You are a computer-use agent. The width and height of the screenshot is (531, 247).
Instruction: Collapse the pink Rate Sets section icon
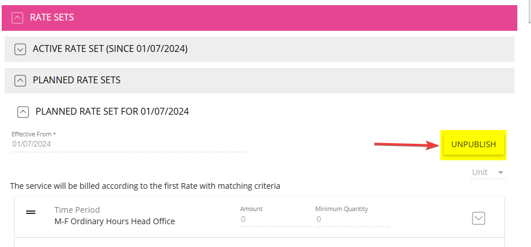click(x=18, y=18)
